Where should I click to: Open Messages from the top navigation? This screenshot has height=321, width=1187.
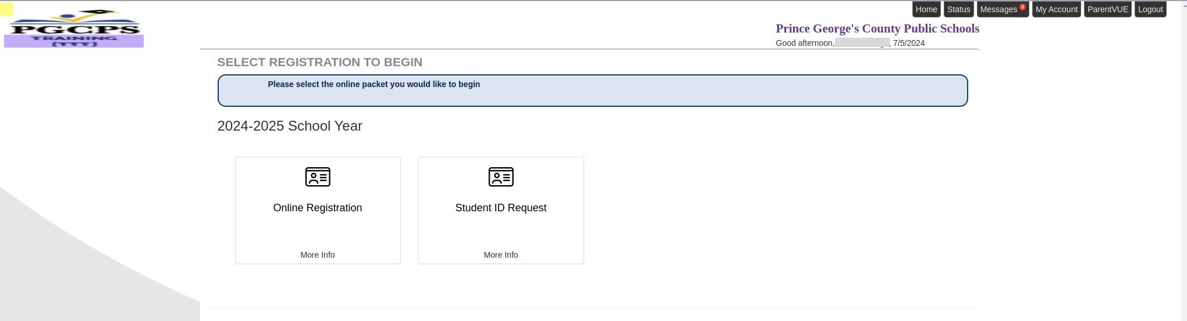[x=998, y=9]
